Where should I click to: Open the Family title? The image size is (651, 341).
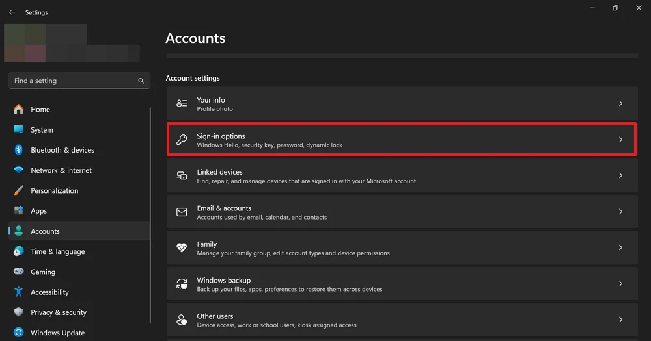click(x=207, y=244)
